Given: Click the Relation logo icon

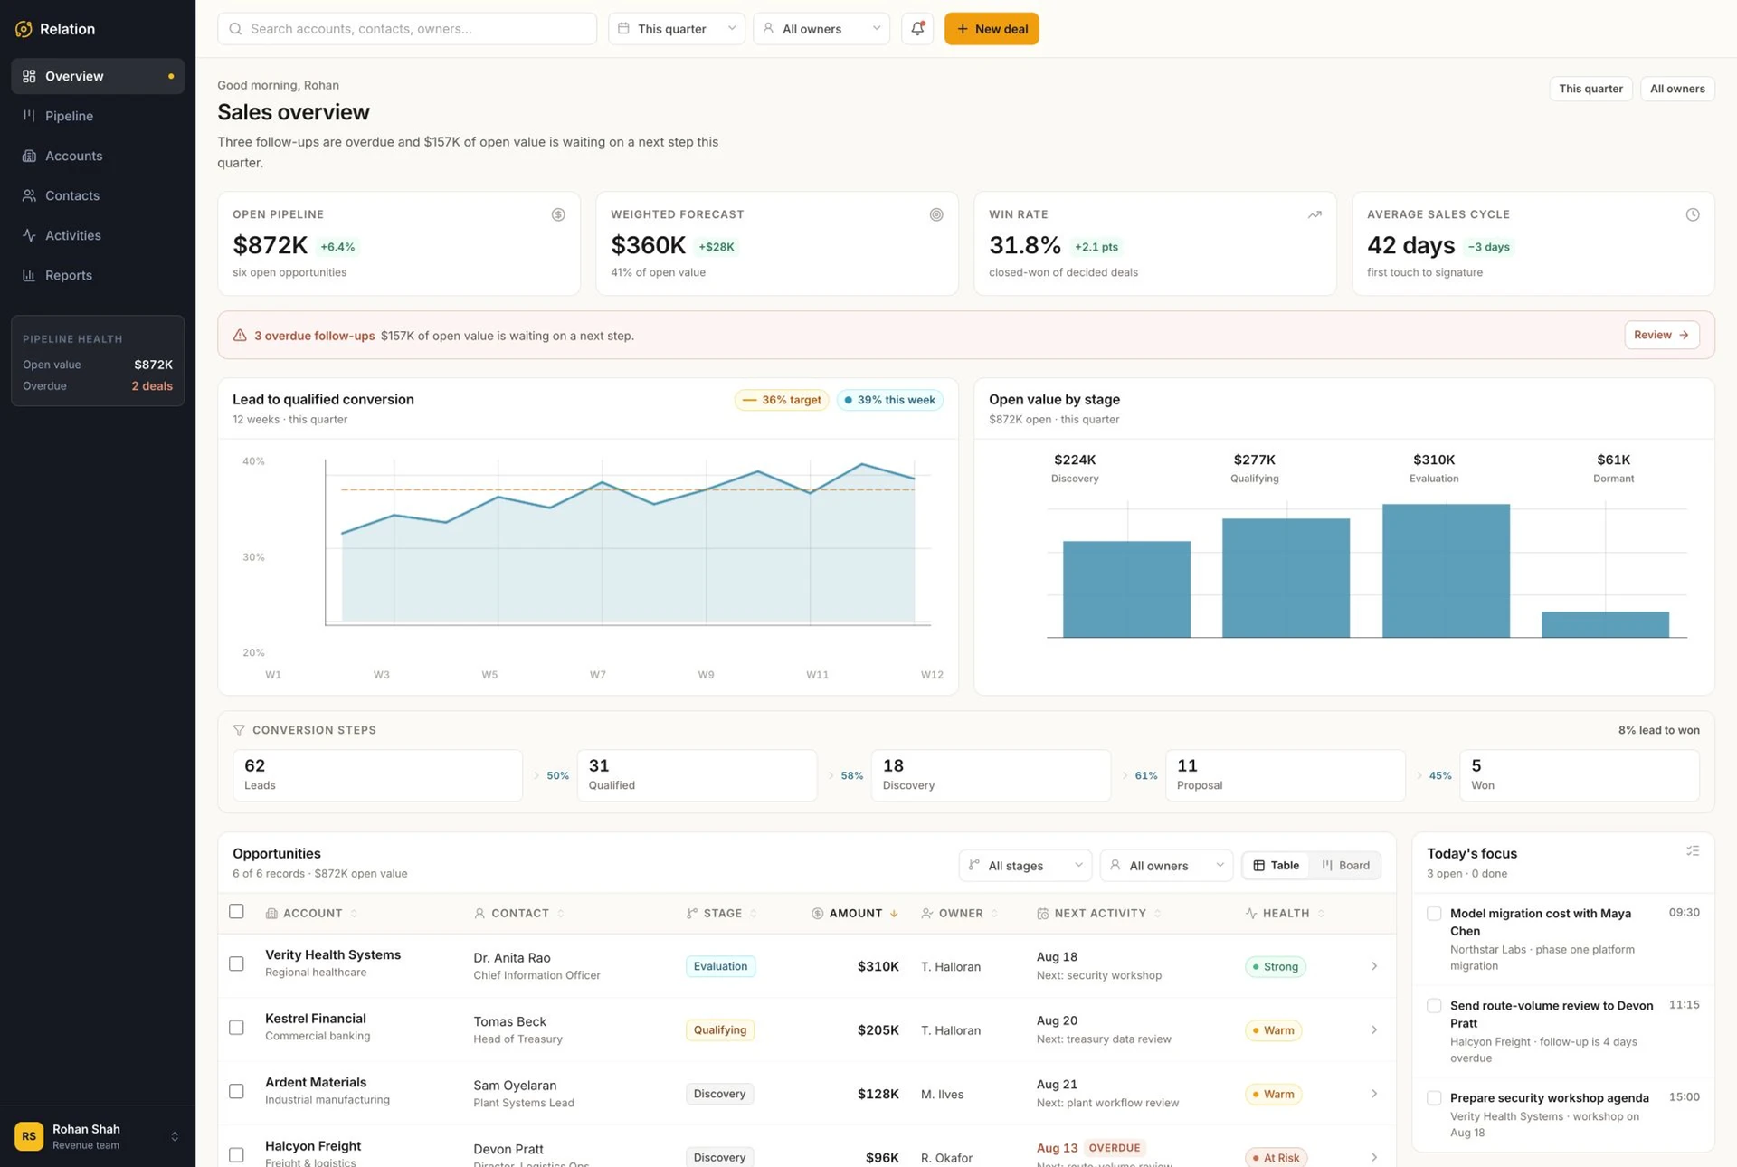Looking at the screenshot, I should pyautogui.click(x=24, y=29).
